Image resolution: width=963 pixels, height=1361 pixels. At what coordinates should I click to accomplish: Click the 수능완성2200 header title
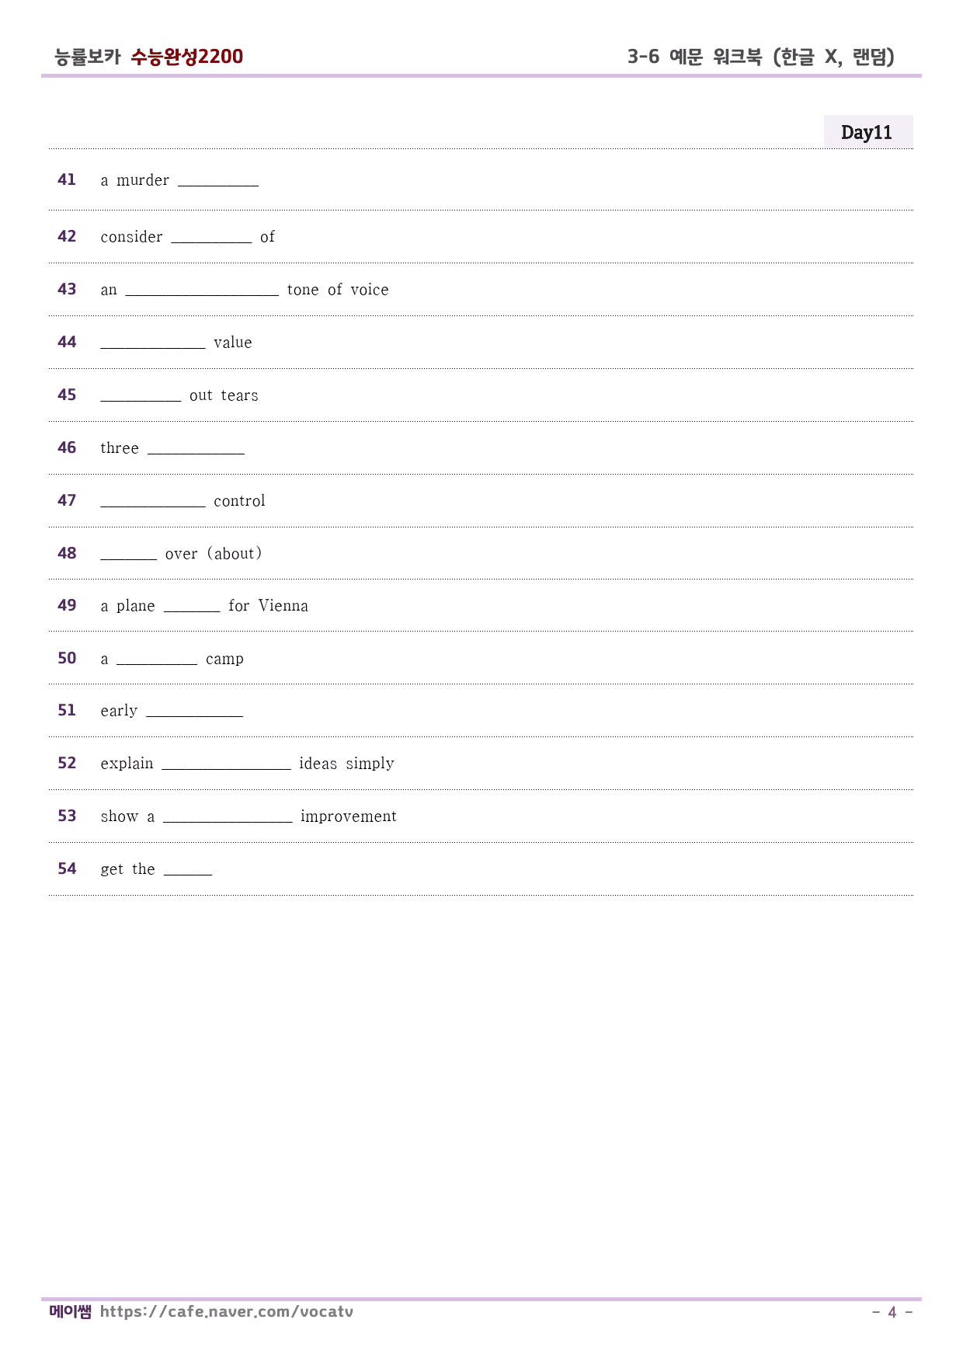(x=186, y=57)
